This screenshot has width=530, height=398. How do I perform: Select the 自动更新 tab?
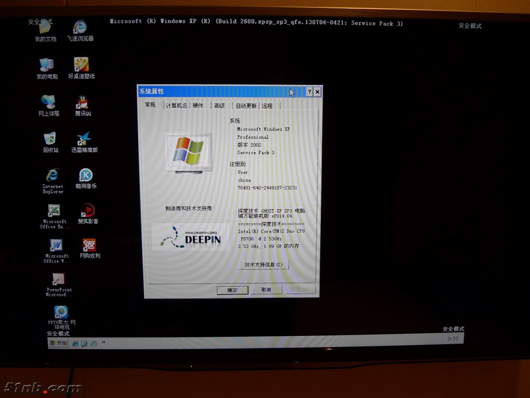(x=246, y=106)
